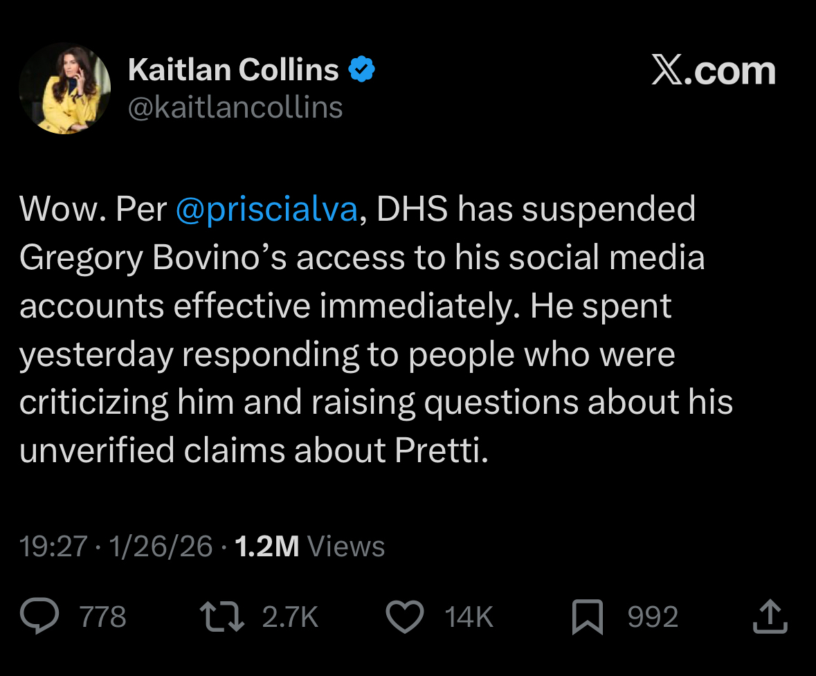Click the 14K likes count
This screenshot has height=676, width=816.
(x=469, y=617)
